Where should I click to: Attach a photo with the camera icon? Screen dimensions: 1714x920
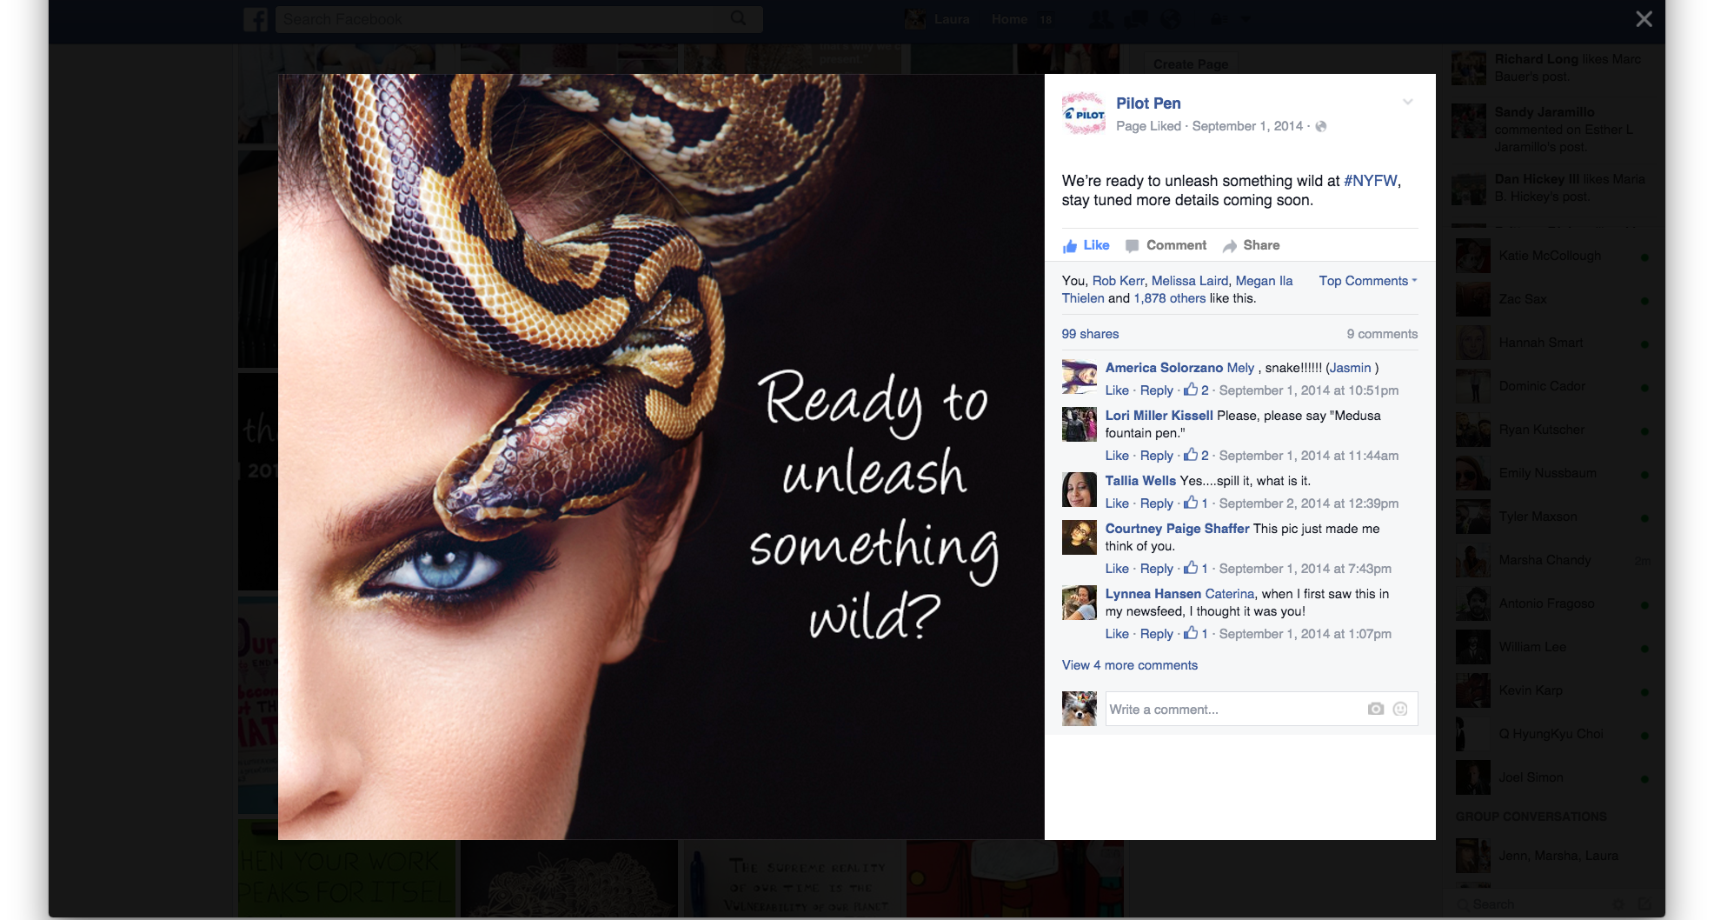(1375, 709)
